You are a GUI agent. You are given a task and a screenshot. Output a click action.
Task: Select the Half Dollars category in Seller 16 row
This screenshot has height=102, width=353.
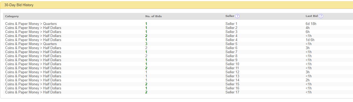pos(33,88)
